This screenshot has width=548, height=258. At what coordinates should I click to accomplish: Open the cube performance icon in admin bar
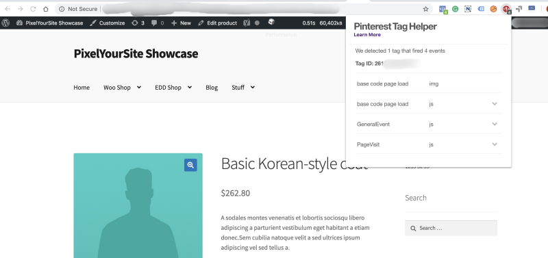(x=271, y=23)
